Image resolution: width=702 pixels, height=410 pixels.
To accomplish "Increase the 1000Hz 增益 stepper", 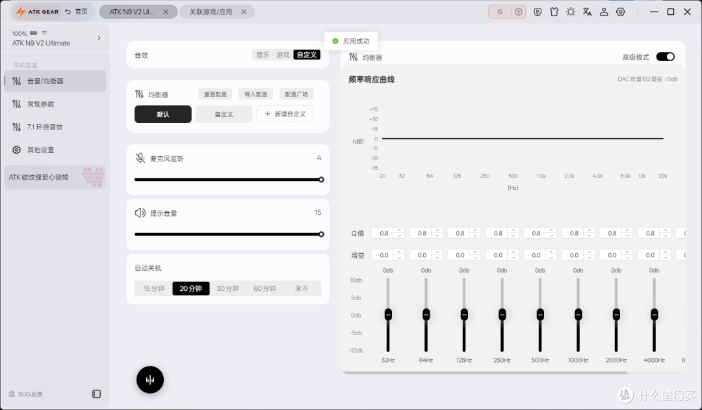I will 590,253.
